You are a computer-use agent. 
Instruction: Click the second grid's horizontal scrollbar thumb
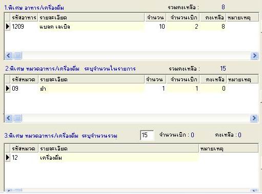(x=17, y=118)
